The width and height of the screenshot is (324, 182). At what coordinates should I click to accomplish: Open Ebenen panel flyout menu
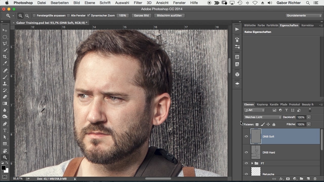click(x=321, y=104)
